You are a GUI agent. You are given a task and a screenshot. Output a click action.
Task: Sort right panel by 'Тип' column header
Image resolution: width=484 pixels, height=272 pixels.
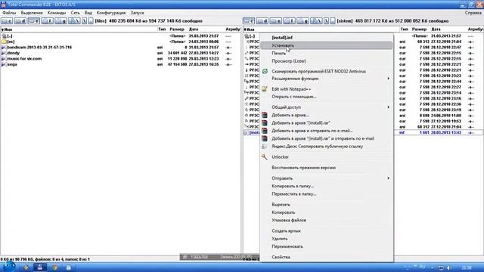[x=404, y=29]
